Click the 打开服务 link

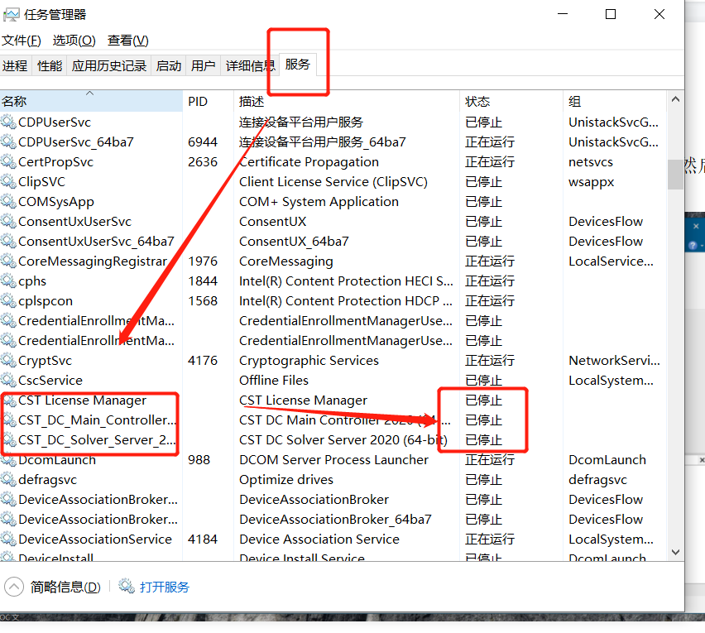coord(163,587)
